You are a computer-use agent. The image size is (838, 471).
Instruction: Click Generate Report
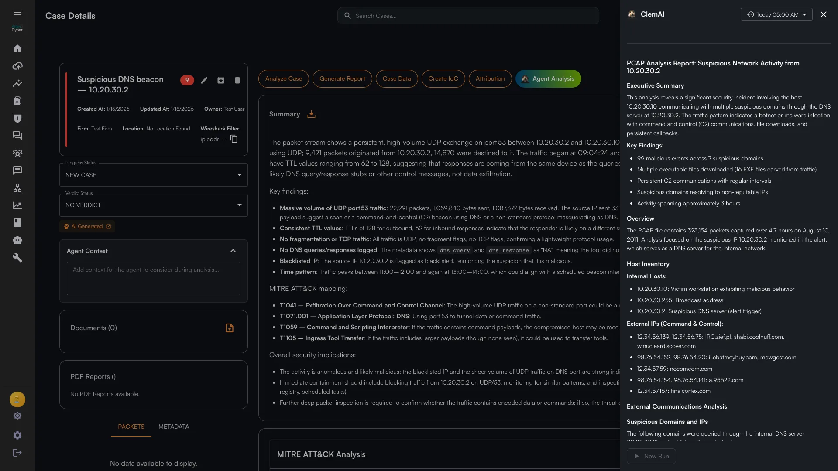pos(342,79)
